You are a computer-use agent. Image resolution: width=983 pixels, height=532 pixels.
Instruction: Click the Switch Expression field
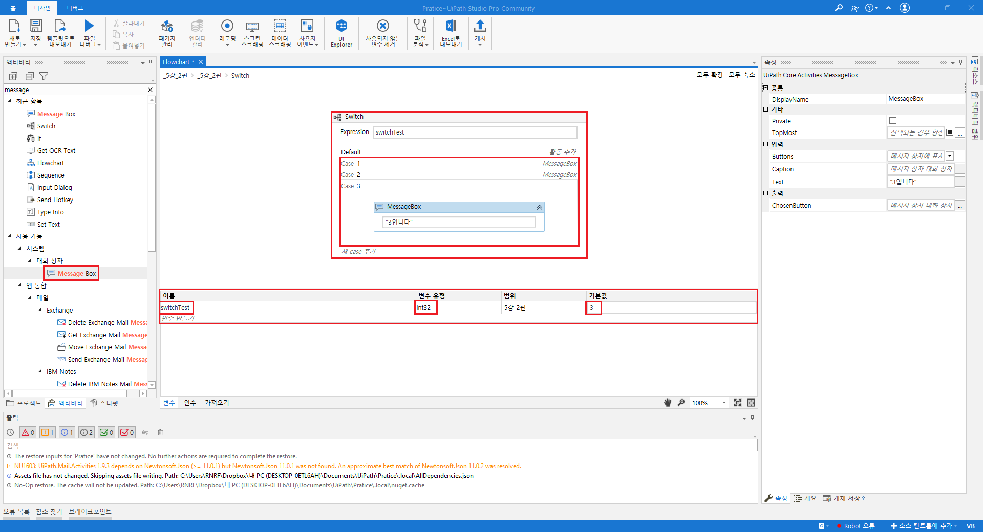(475, 132)
